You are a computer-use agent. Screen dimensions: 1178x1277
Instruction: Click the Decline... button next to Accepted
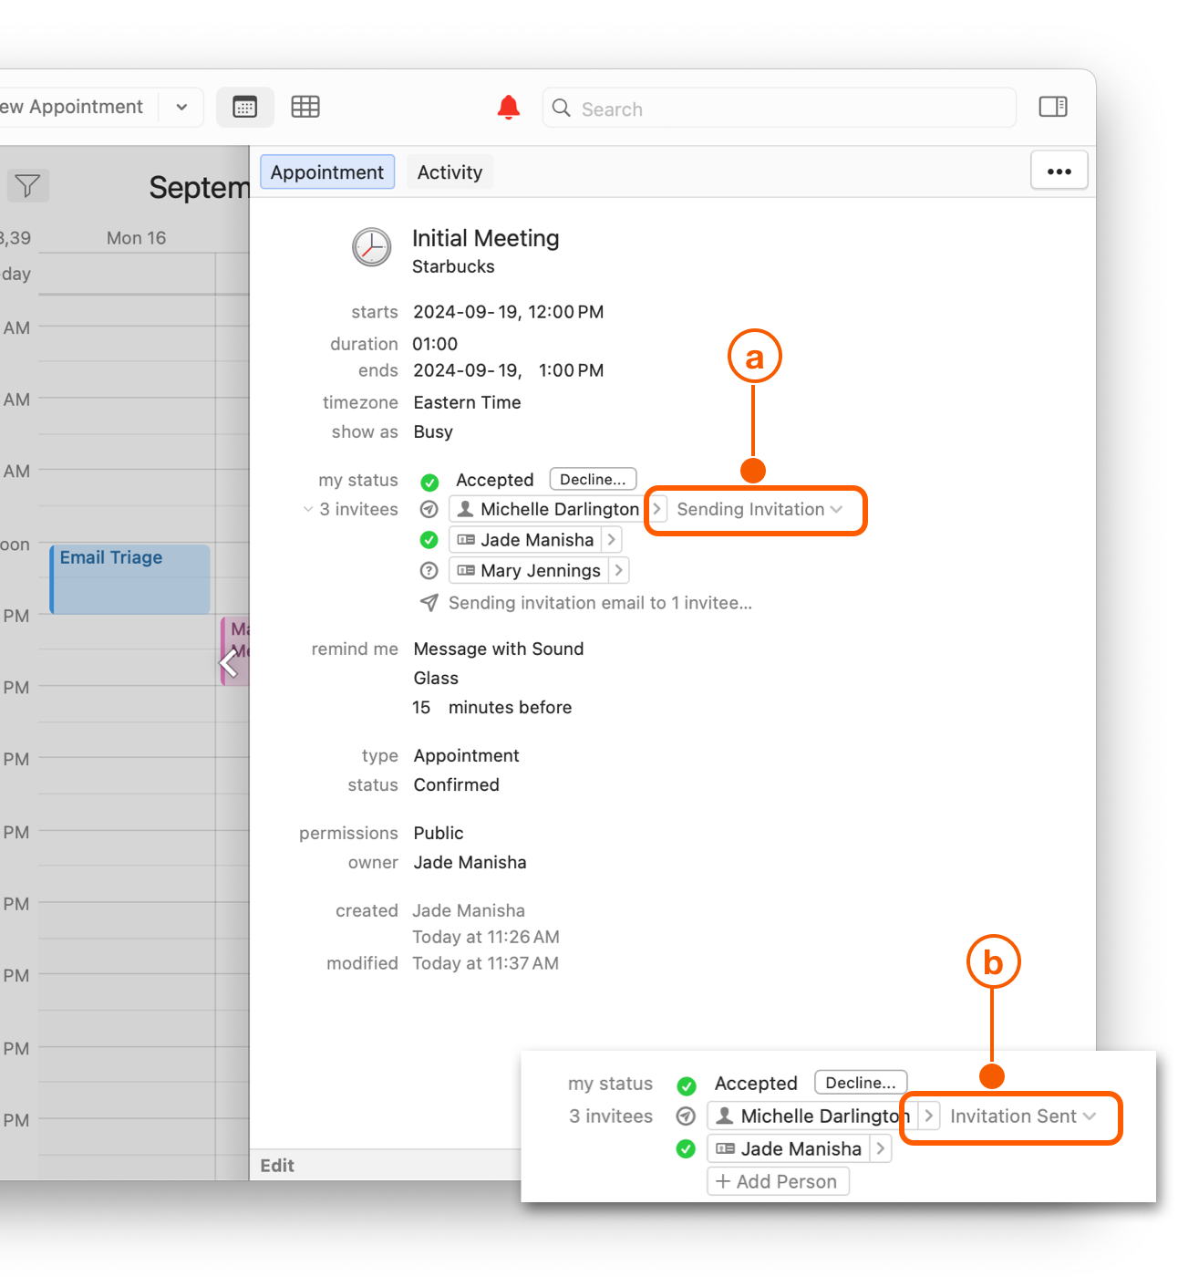[x=593, y=480]
